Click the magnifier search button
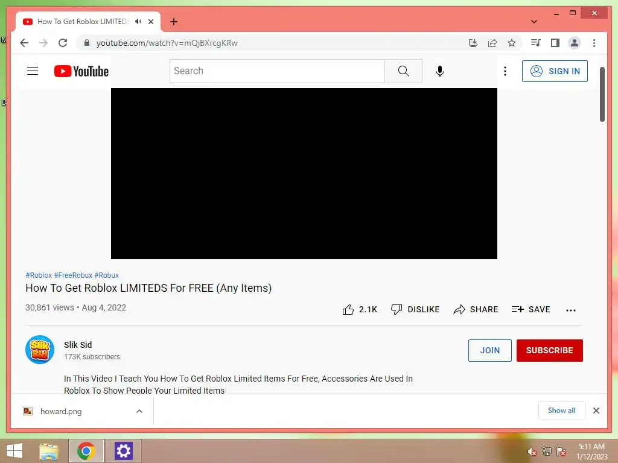The height and width of the screenshot is (463, 618). pos(403,71)
